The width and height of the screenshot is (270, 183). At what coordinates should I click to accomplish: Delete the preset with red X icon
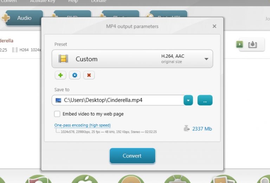89,75
